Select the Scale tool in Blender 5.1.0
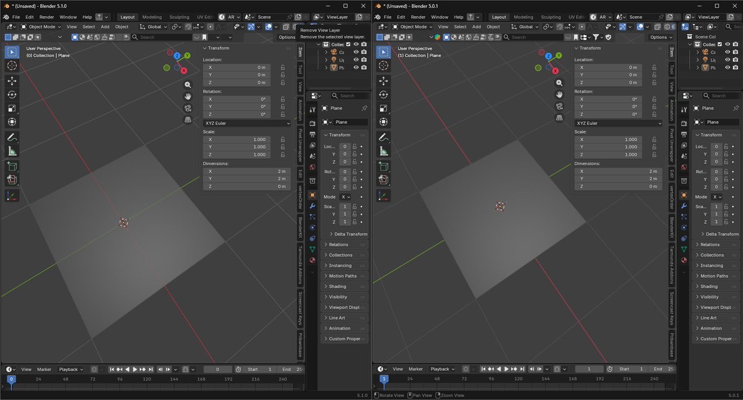Image resolution: width=743 pixels, height=400 pixels. [12, 108]
